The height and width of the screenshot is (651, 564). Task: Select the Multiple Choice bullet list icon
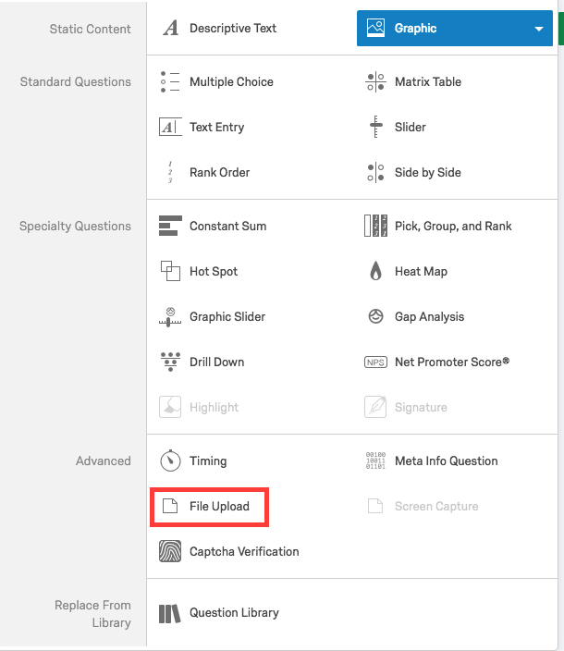pyautogui.click(x=170, y=81)
